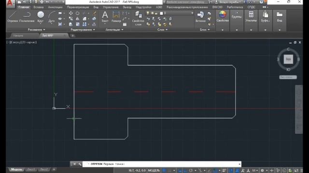Toggle object snap in status bar
309x173 pixels.
[215, 171]
